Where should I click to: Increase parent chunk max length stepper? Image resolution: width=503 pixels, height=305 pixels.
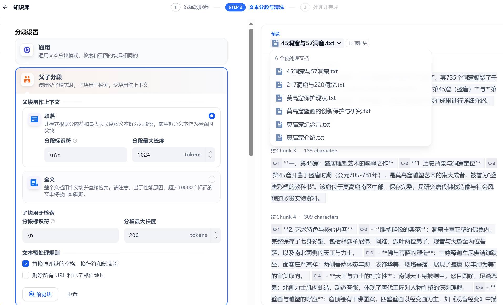[x=210, y=152]
